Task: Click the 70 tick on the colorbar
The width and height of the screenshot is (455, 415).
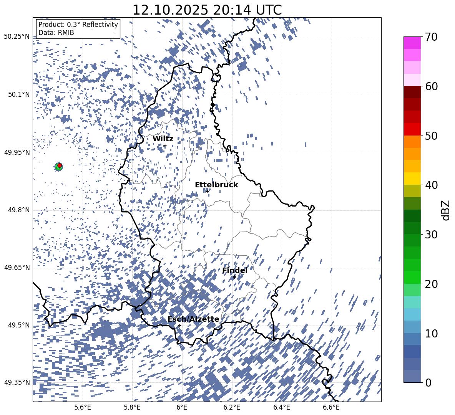Action: (431, 37)
